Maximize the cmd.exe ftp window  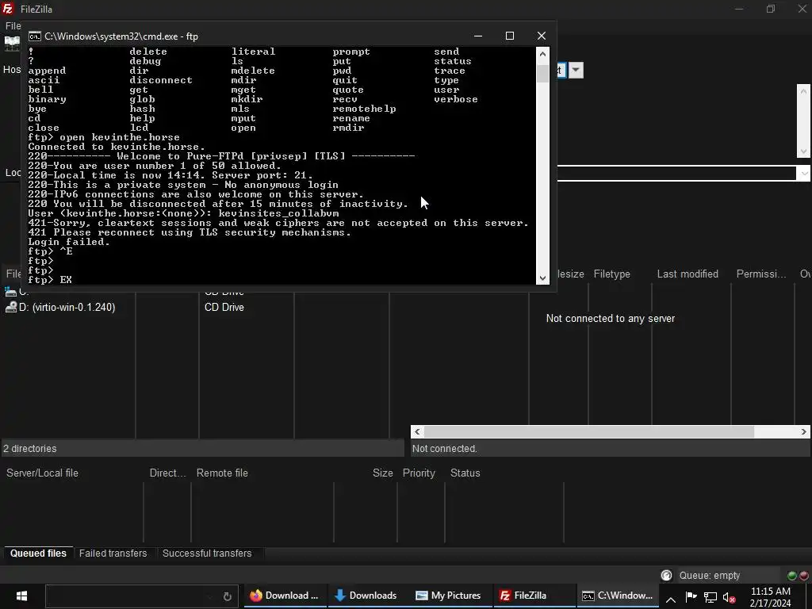(x=510, y=36)
